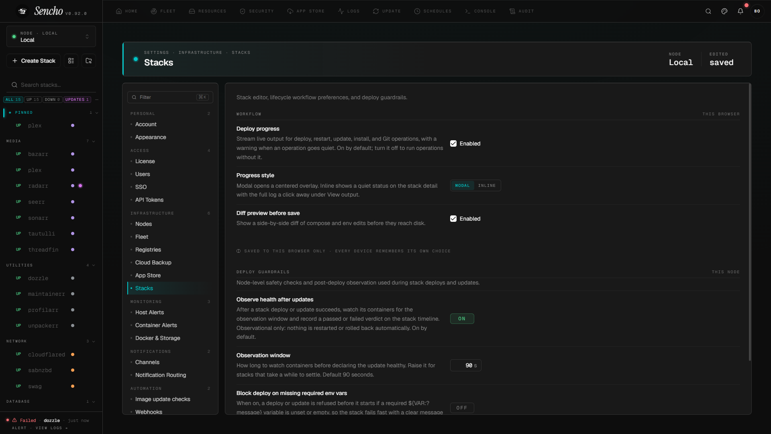Open the notifications bell
This screenshot has height=434, width=771.
pyautogui.click(x=740, y=11)
